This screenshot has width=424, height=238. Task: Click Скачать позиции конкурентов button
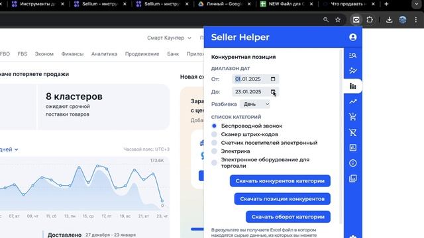pyautogui.click(x=282, y=199)
